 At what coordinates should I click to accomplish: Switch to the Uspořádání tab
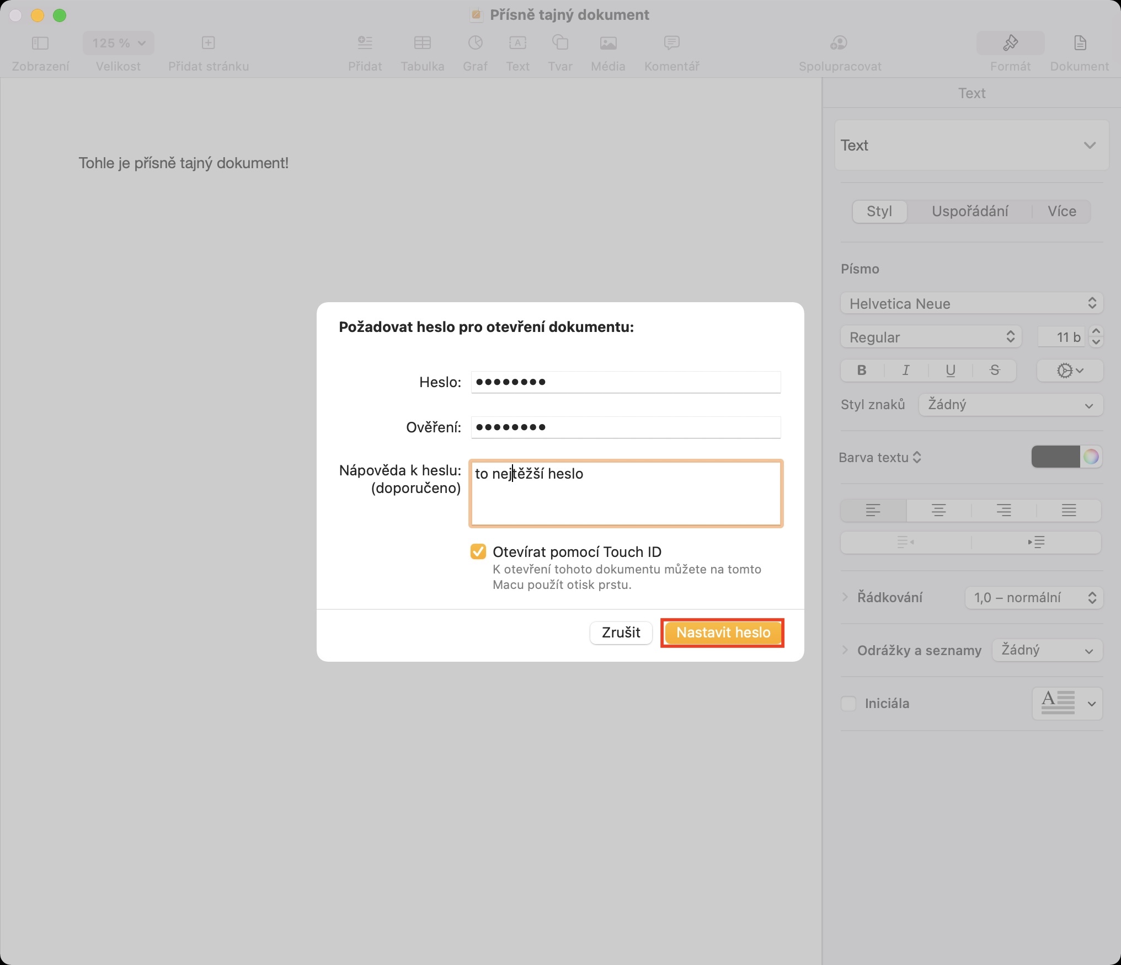[x=969, y=211]
